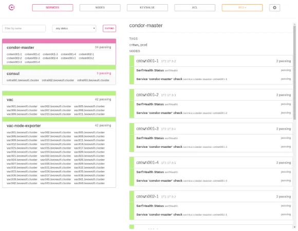Click Serf Health Status under node cntwn001-1

click(x=150, y=70)
